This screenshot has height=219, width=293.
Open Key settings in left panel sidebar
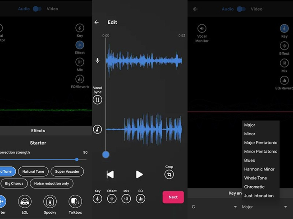[80, 28]
